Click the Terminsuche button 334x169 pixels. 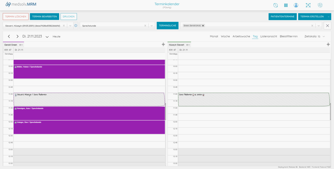[x=168, y=26]
